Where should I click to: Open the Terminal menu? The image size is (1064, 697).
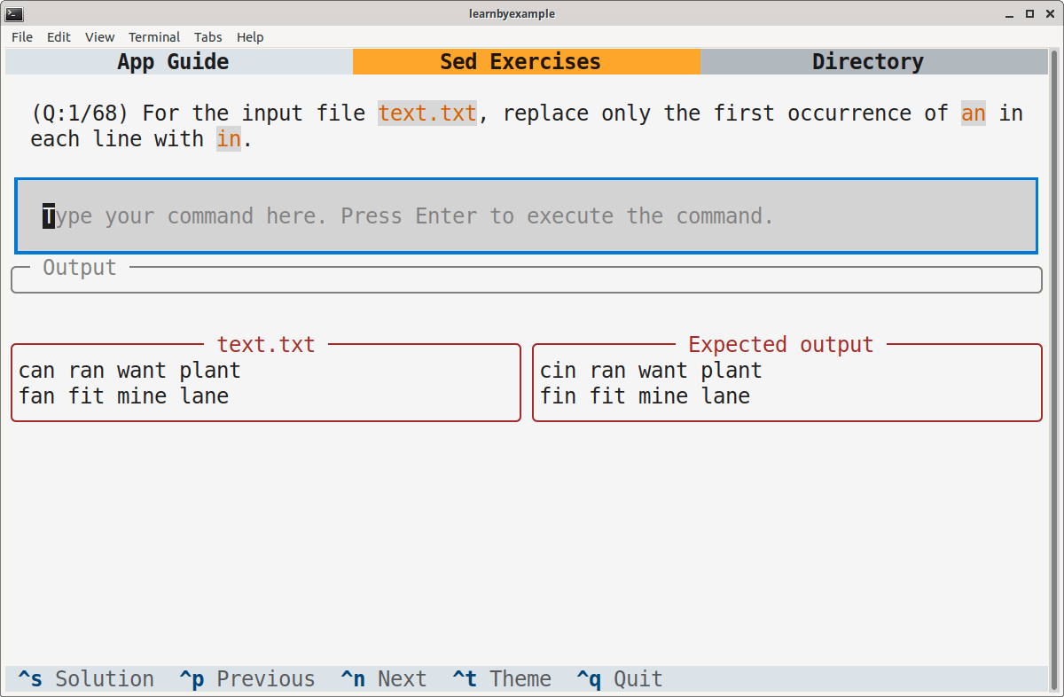(x=154, y=37)
